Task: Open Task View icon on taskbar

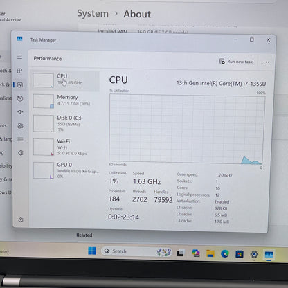Action: (x=181, y=253)
